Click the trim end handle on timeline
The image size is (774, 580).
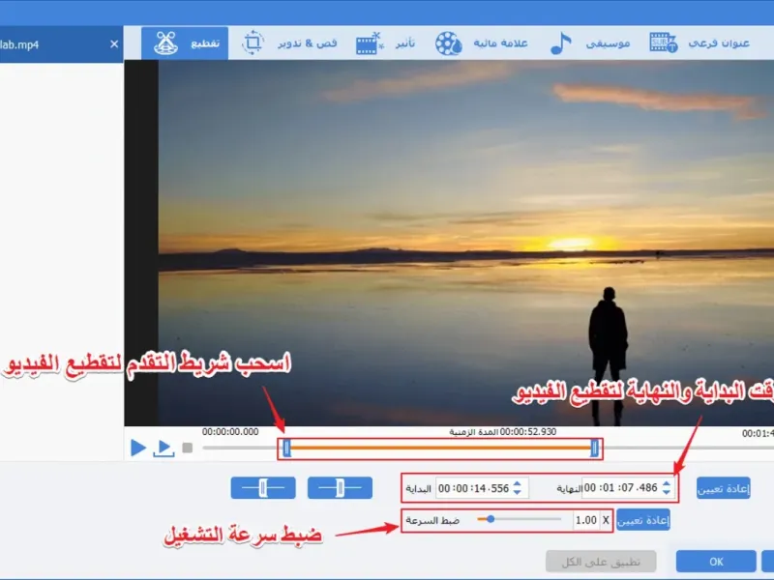coord(595,449)
